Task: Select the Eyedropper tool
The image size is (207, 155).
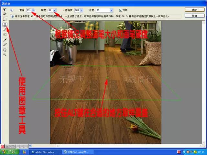Action: [x=5, y=40]
